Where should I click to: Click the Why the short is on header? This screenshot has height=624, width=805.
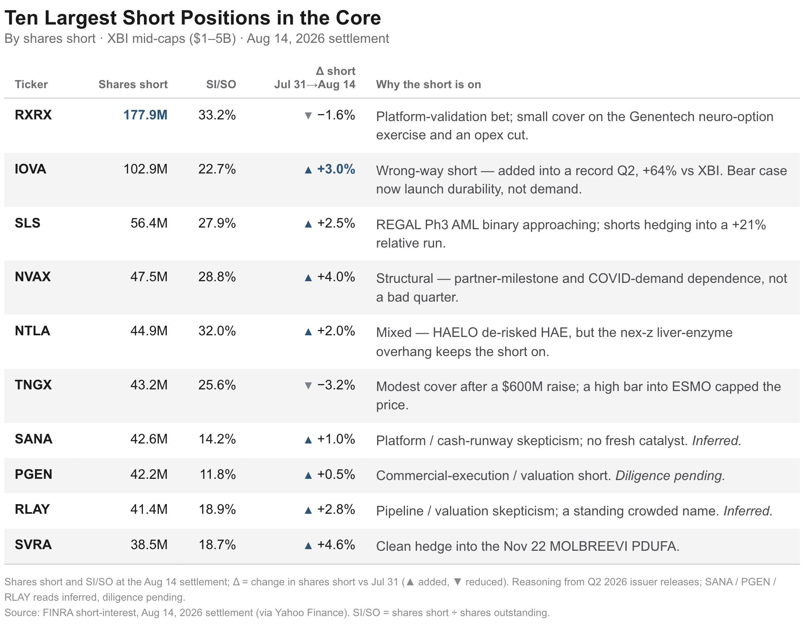(428, 84)
